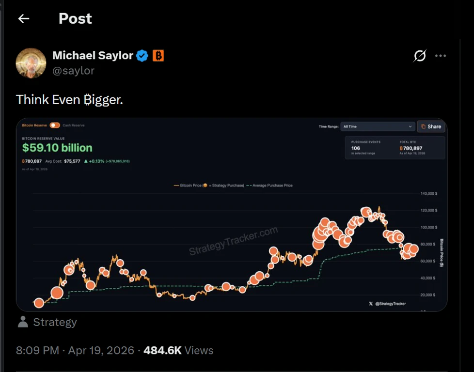Open the Grok slash-circle icon

(x=420, y=56)
